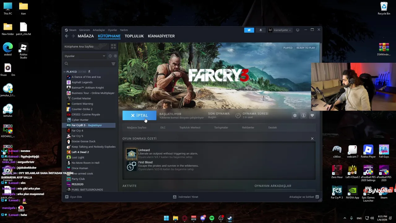Collapse the PLAYED category
The width and height of the screenshot is (396, 223).
[64, 72]
